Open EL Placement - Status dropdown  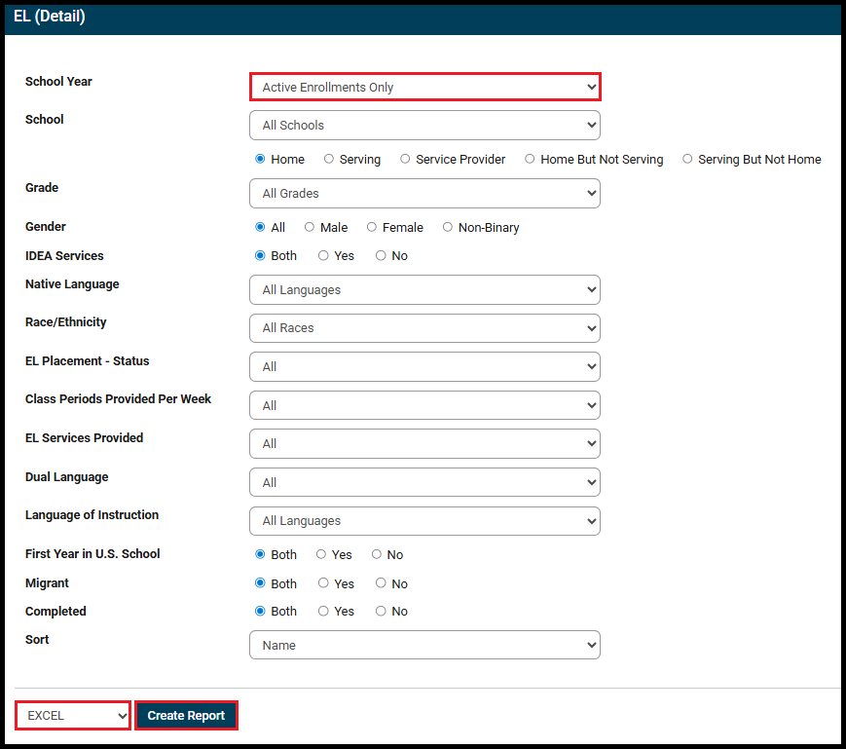[x=424, y=366]
